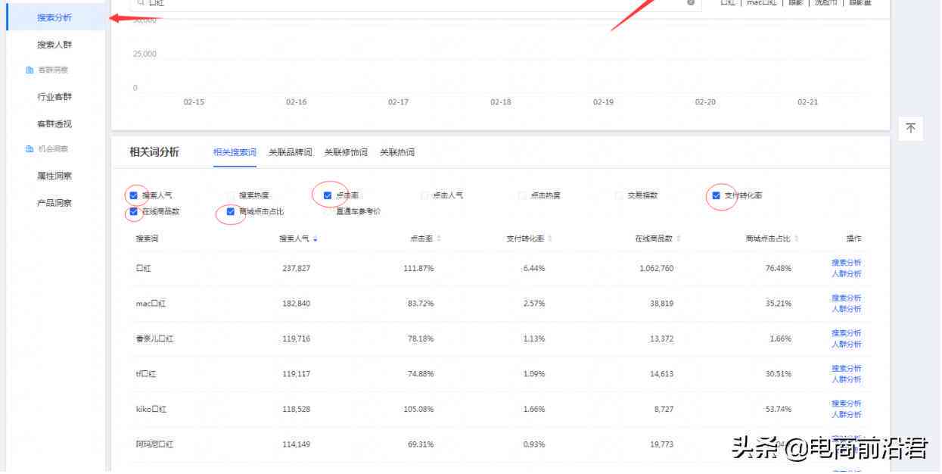Click 搜索分析 link for 口红 row

pyautogui.click(x=847, y=263)
